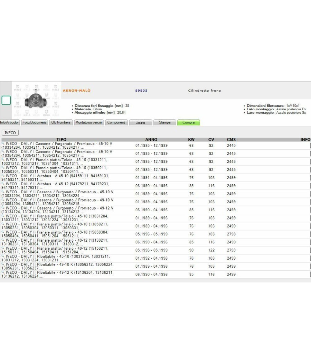Viewport: 311px width, 363px height.
Task: Click year range 01.1991 - 04.1996
Action: [152, 178]
